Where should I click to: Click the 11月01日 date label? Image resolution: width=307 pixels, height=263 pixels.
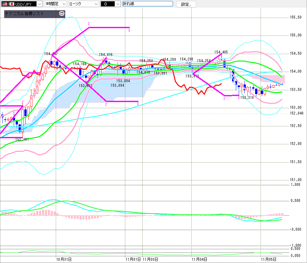click(133, 259)
